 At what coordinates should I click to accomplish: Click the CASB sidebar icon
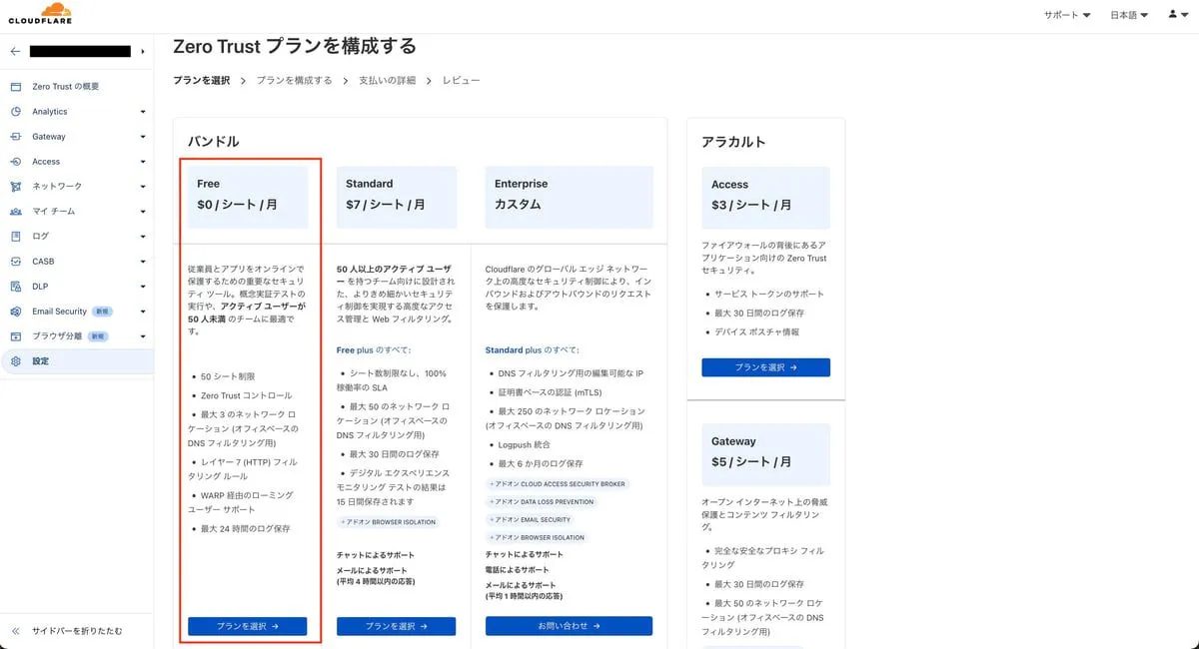(15, 262)
